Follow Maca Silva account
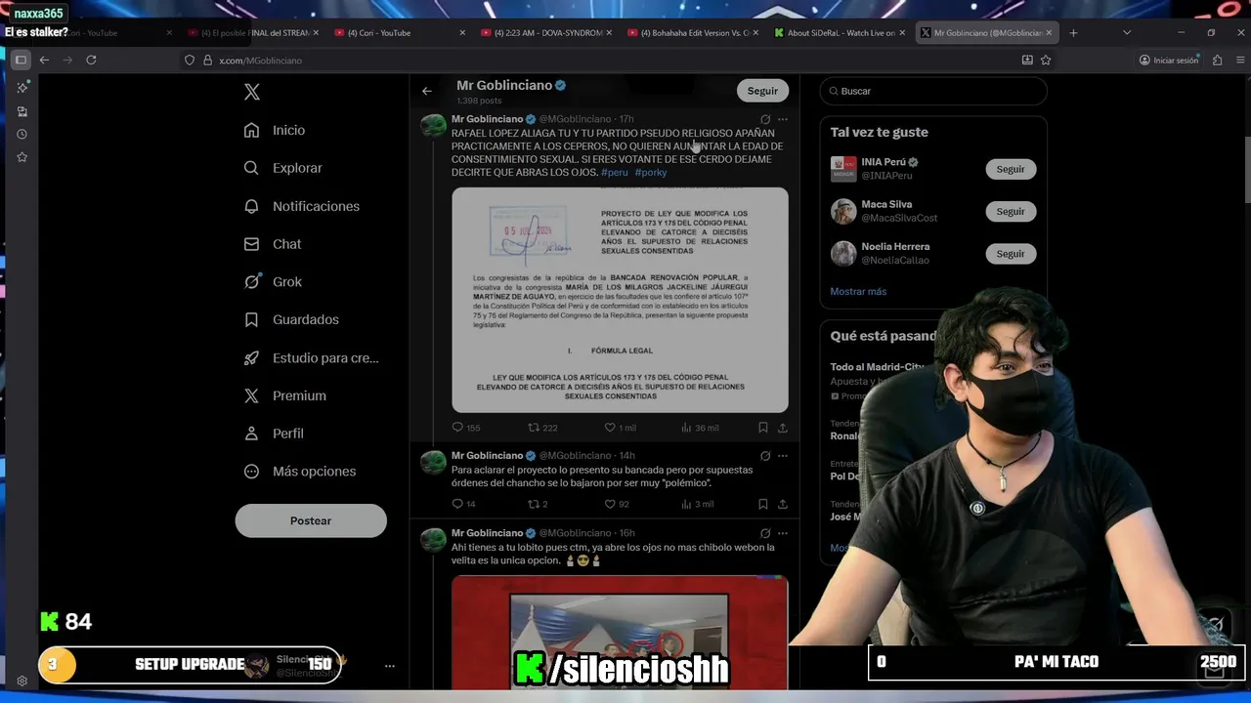The image size is (1251, 703). pos(1011,211)
